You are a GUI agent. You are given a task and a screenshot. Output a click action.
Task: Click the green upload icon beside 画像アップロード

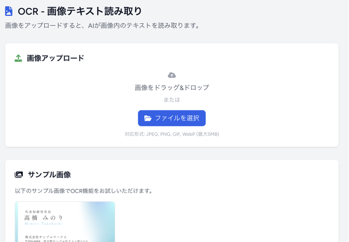point(18,58)
